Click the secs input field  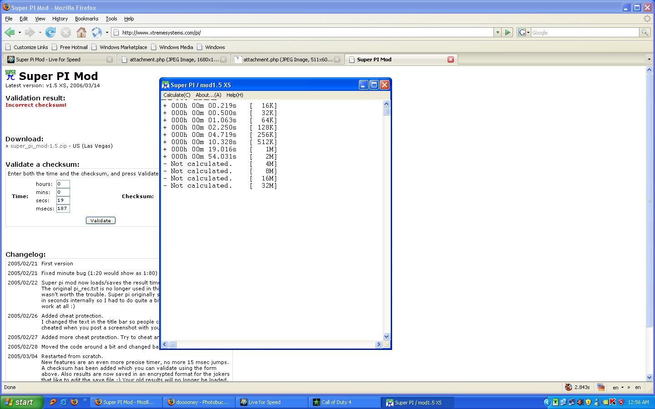coord(63,200)
